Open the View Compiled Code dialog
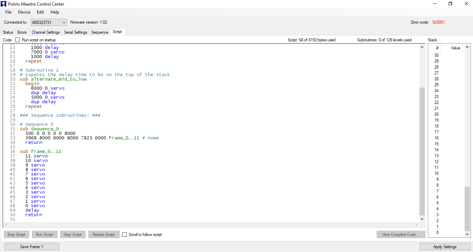 pos(401,234)
